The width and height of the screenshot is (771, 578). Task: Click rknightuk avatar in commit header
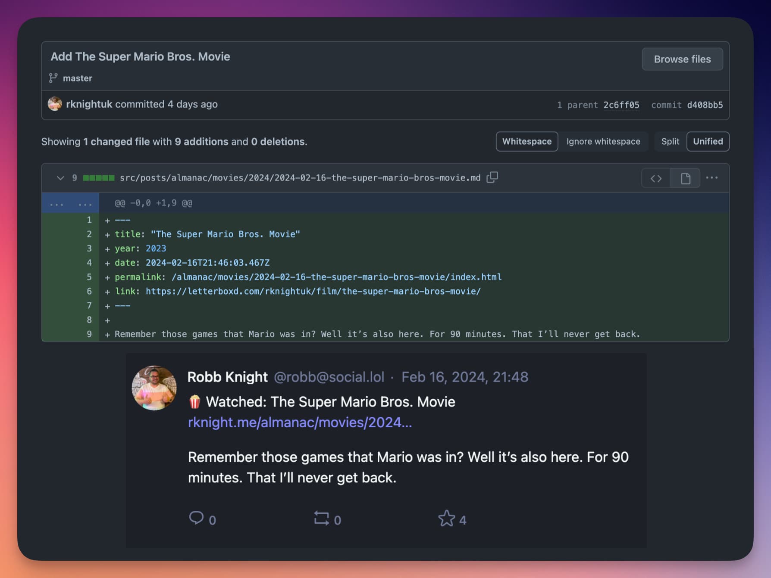pyautogui.click(x=55, y=104)
